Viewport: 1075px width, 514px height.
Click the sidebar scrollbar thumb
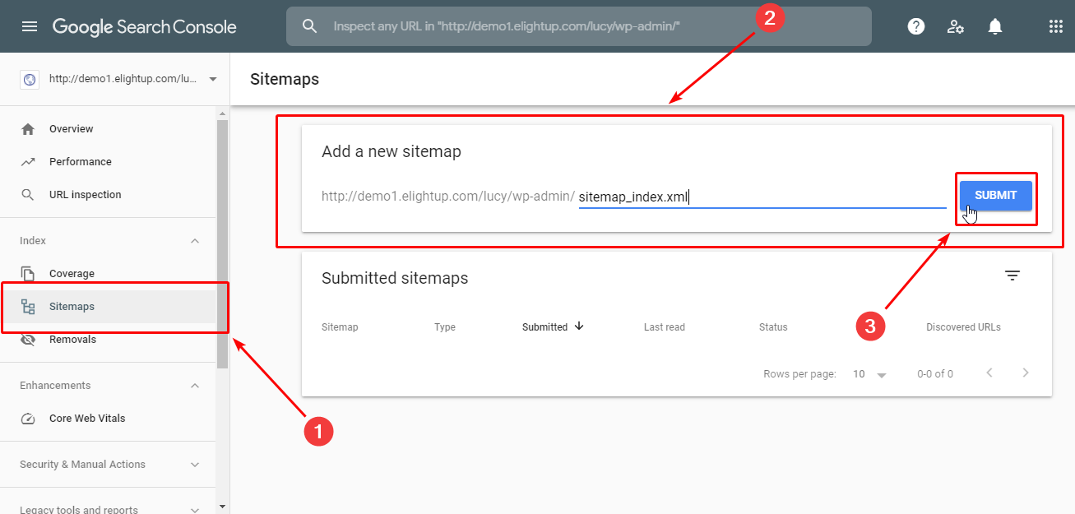point(222,243)
